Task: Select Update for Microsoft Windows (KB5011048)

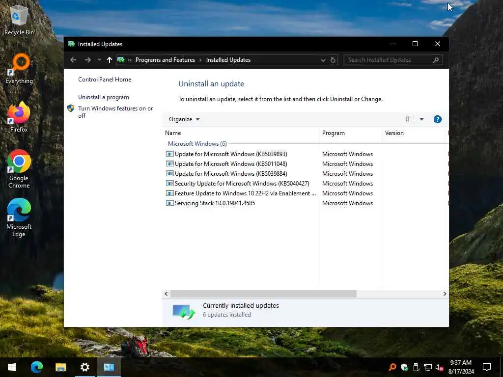Action: tap(231, 164)
